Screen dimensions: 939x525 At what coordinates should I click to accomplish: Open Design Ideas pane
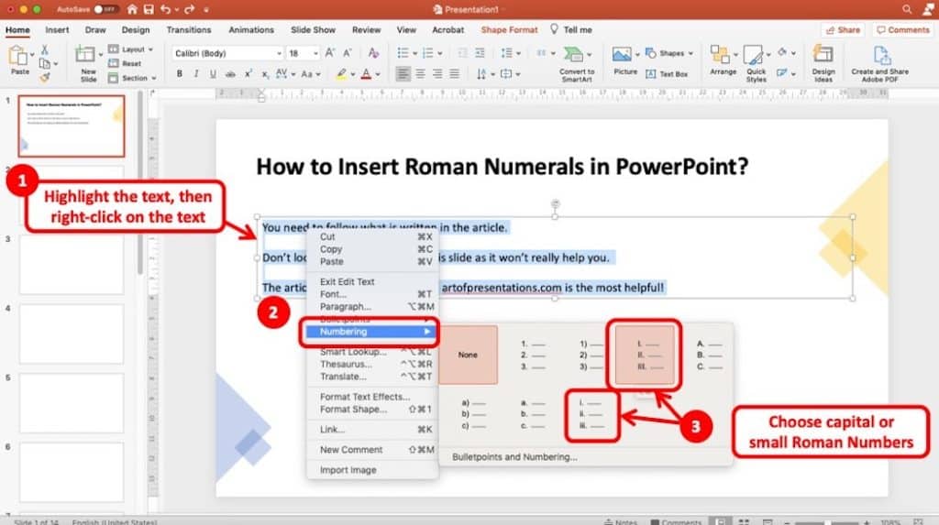pos(823,63)
